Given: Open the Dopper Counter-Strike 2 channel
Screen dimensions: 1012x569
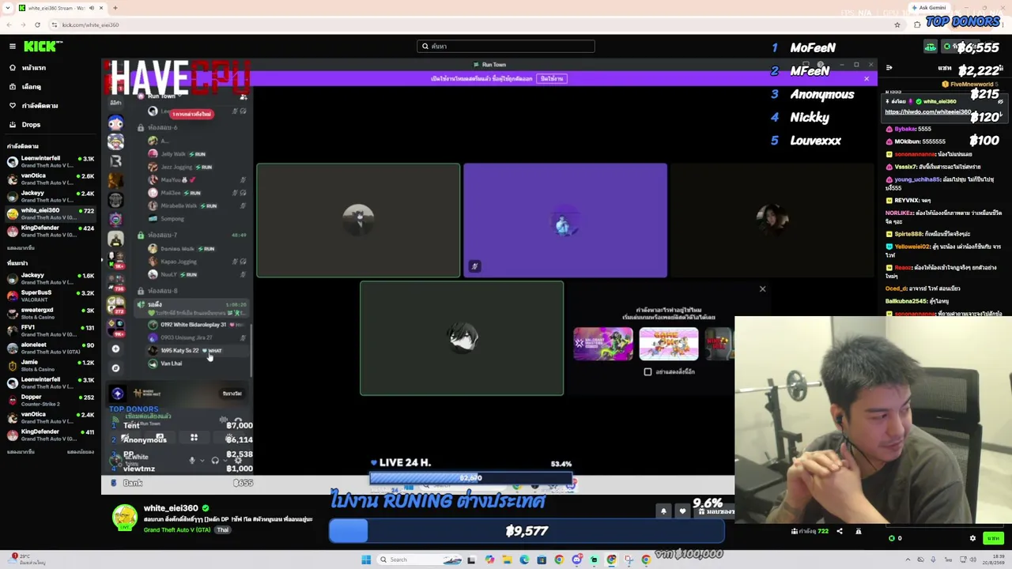Looking at the screenshot, I should [51, 400].
